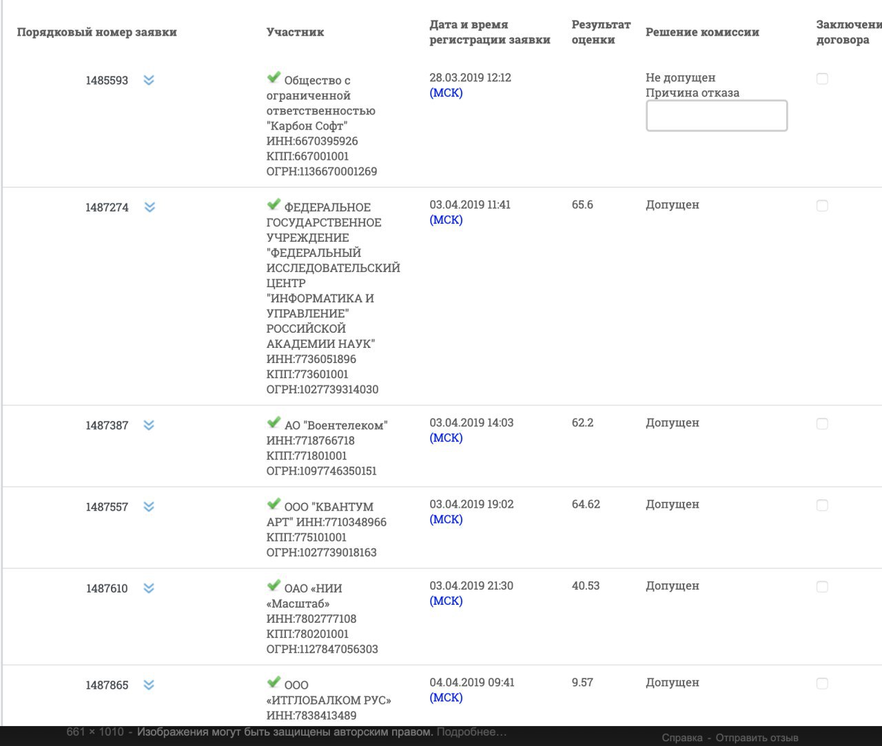Click Не допущен decision text
This screenshot has width=882, height=746.
pos(680,78)
